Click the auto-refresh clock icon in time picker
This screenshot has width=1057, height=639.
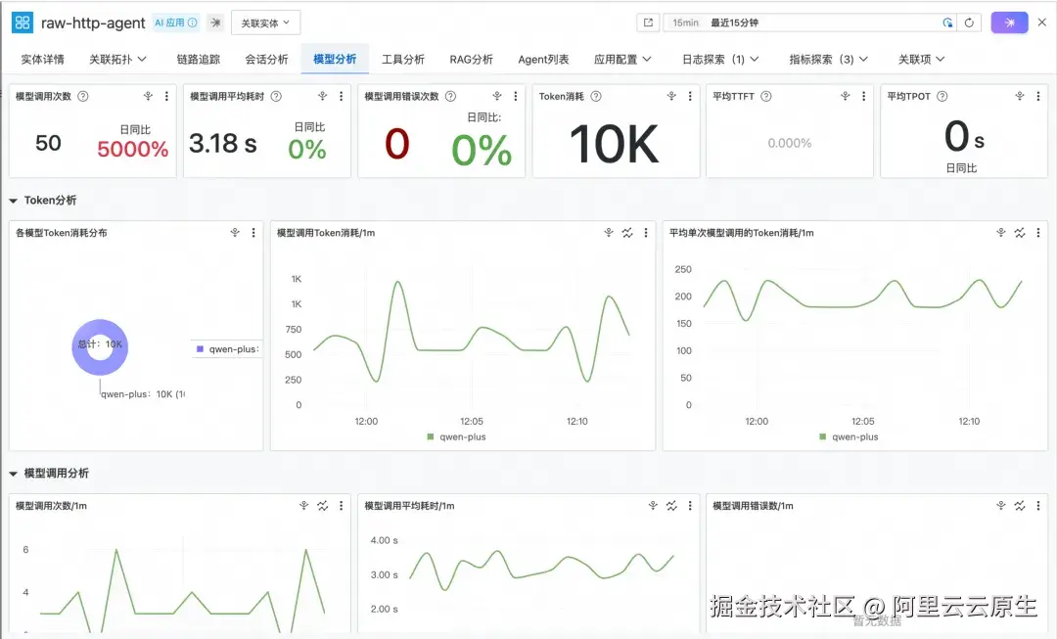pyautogui.click(x=947, y=23)
